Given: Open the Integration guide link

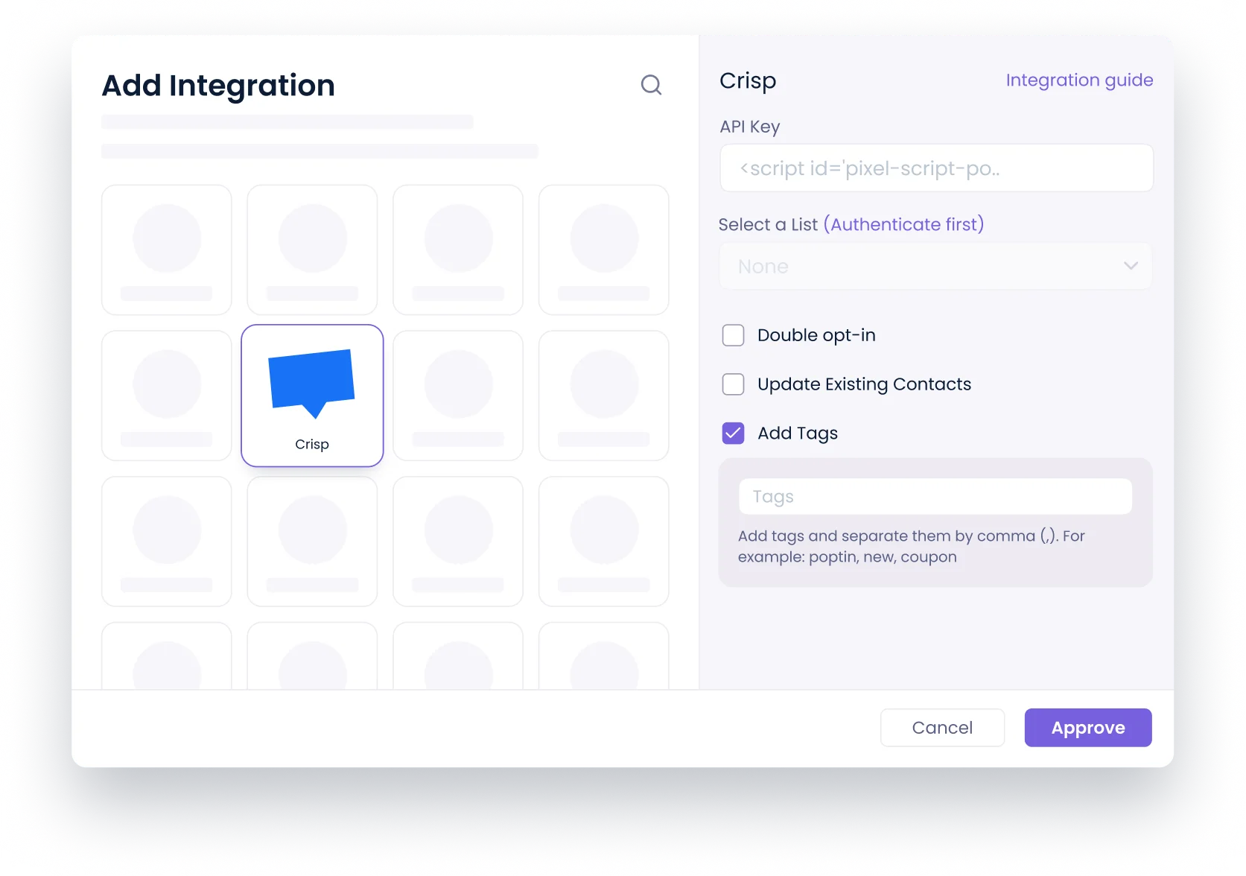Looking at the screenshot, I should point(1079,80).
